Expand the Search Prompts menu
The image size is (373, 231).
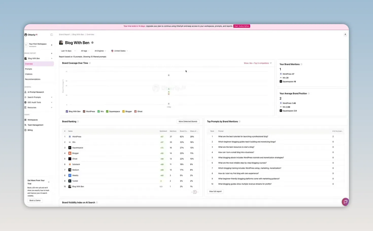pos(39,97)
